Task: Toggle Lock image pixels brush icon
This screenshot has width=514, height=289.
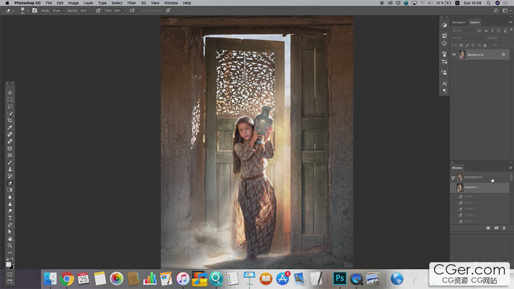Action: point(467,45)
